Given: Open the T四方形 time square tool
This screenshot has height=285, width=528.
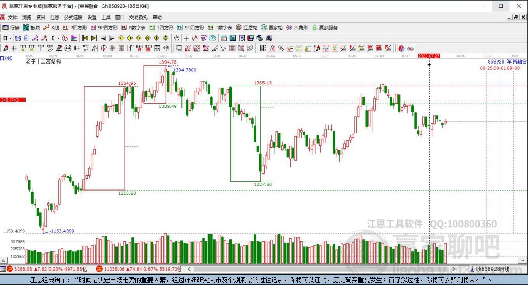Looking at the screenshot, I should [161, 28].
